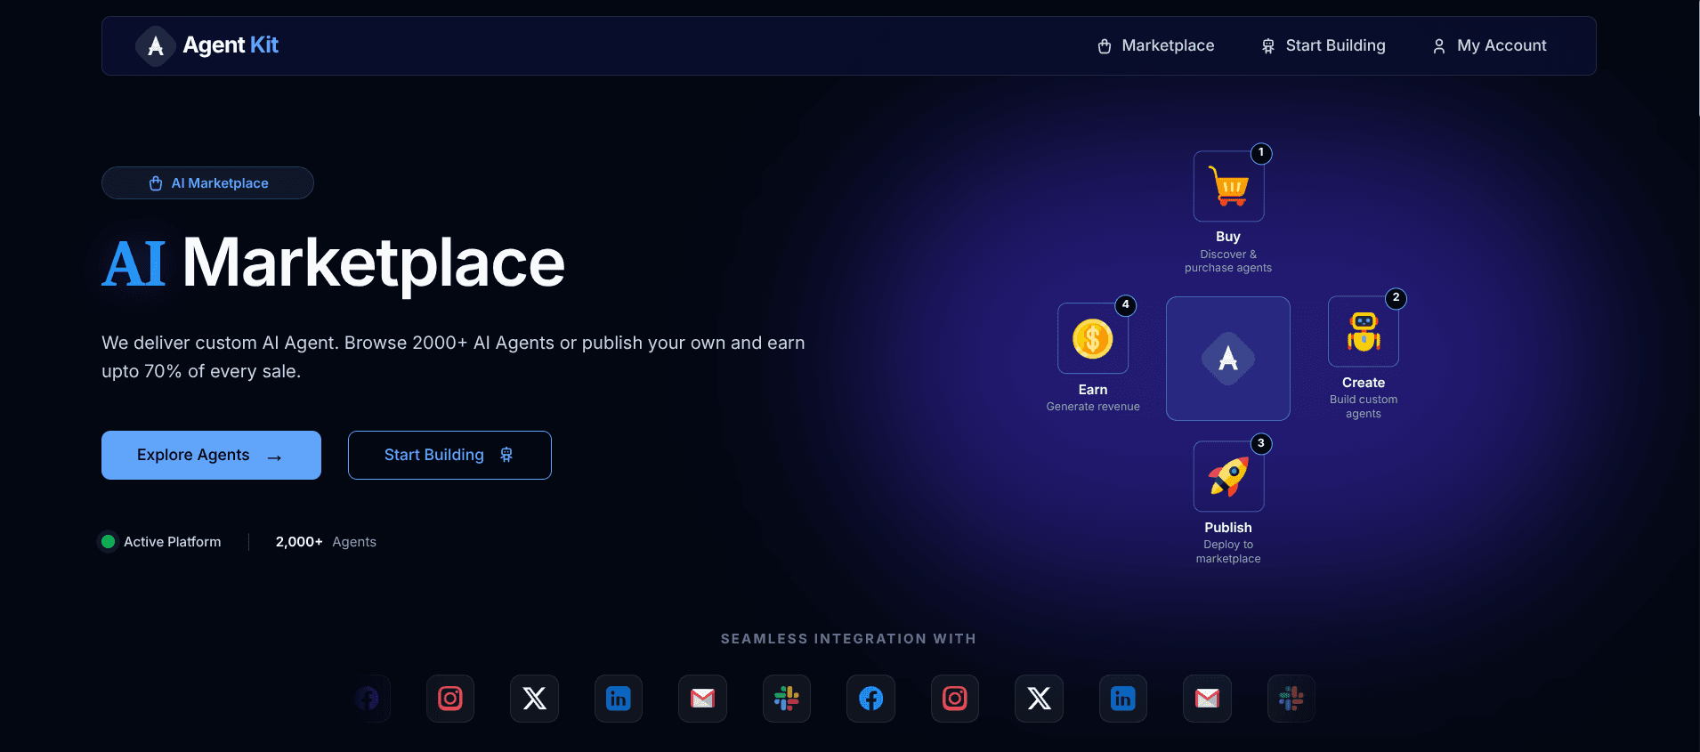Select the Buy shopping cart icon
The width and height of the screenshot is (1700, 752).
(1228, 186)
